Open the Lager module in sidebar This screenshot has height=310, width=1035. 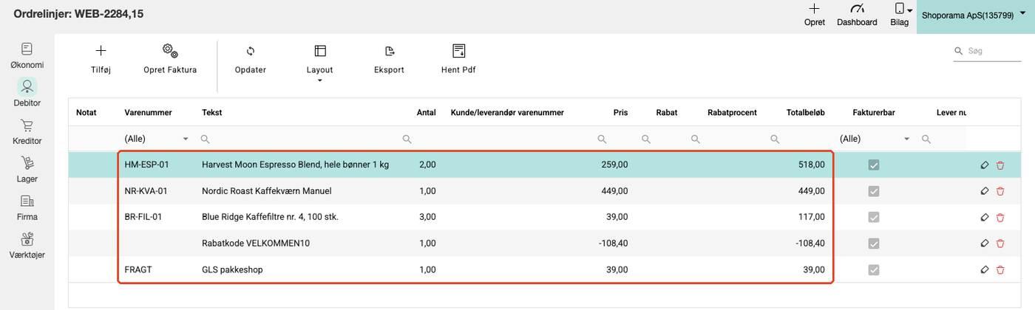click(27, 170)
